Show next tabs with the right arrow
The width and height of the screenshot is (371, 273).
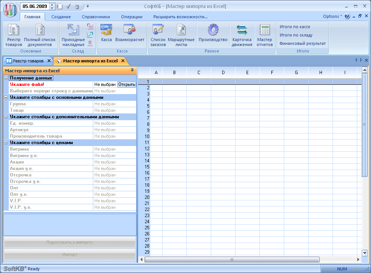[x=361, y=60]
